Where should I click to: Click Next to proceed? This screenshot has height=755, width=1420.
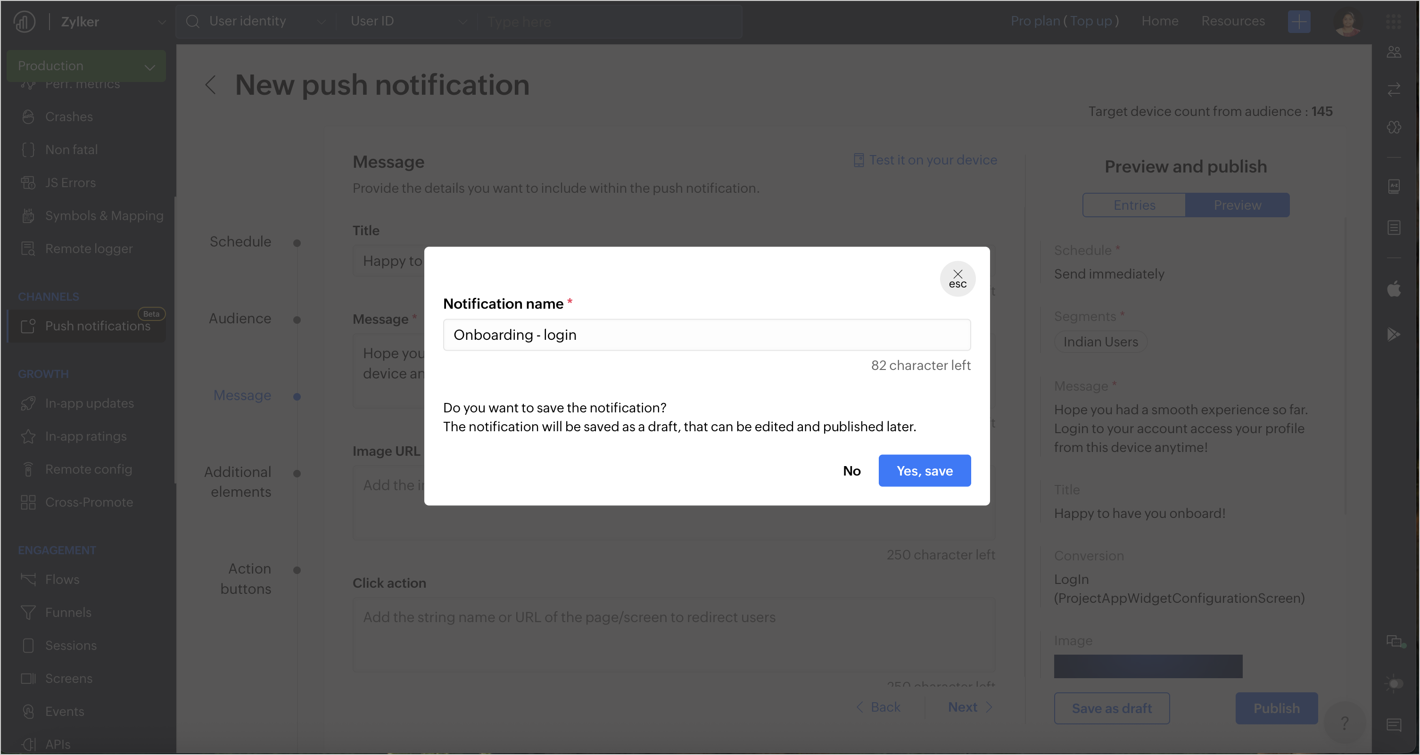click(970, 707)
